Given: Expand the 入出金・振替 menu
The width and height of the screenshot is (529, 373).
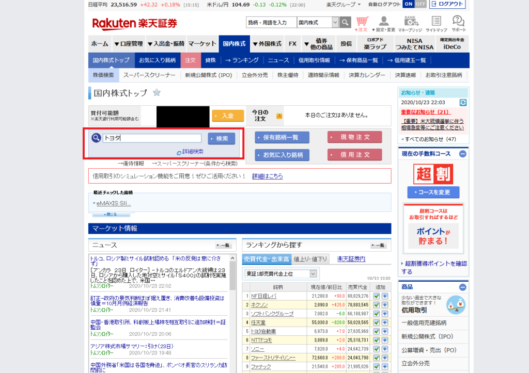Looking at the screenshot, I should point(166,44).
